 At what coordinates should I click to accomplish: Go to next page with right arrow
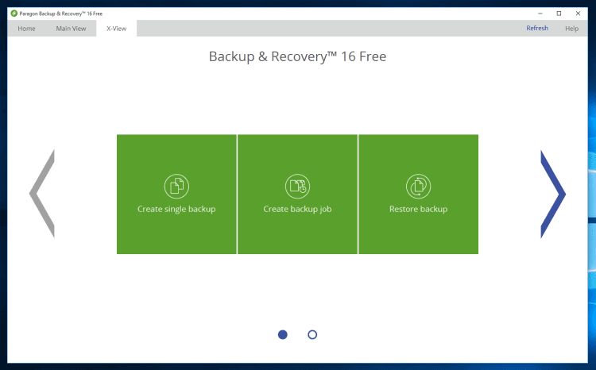tap(552, 194)
